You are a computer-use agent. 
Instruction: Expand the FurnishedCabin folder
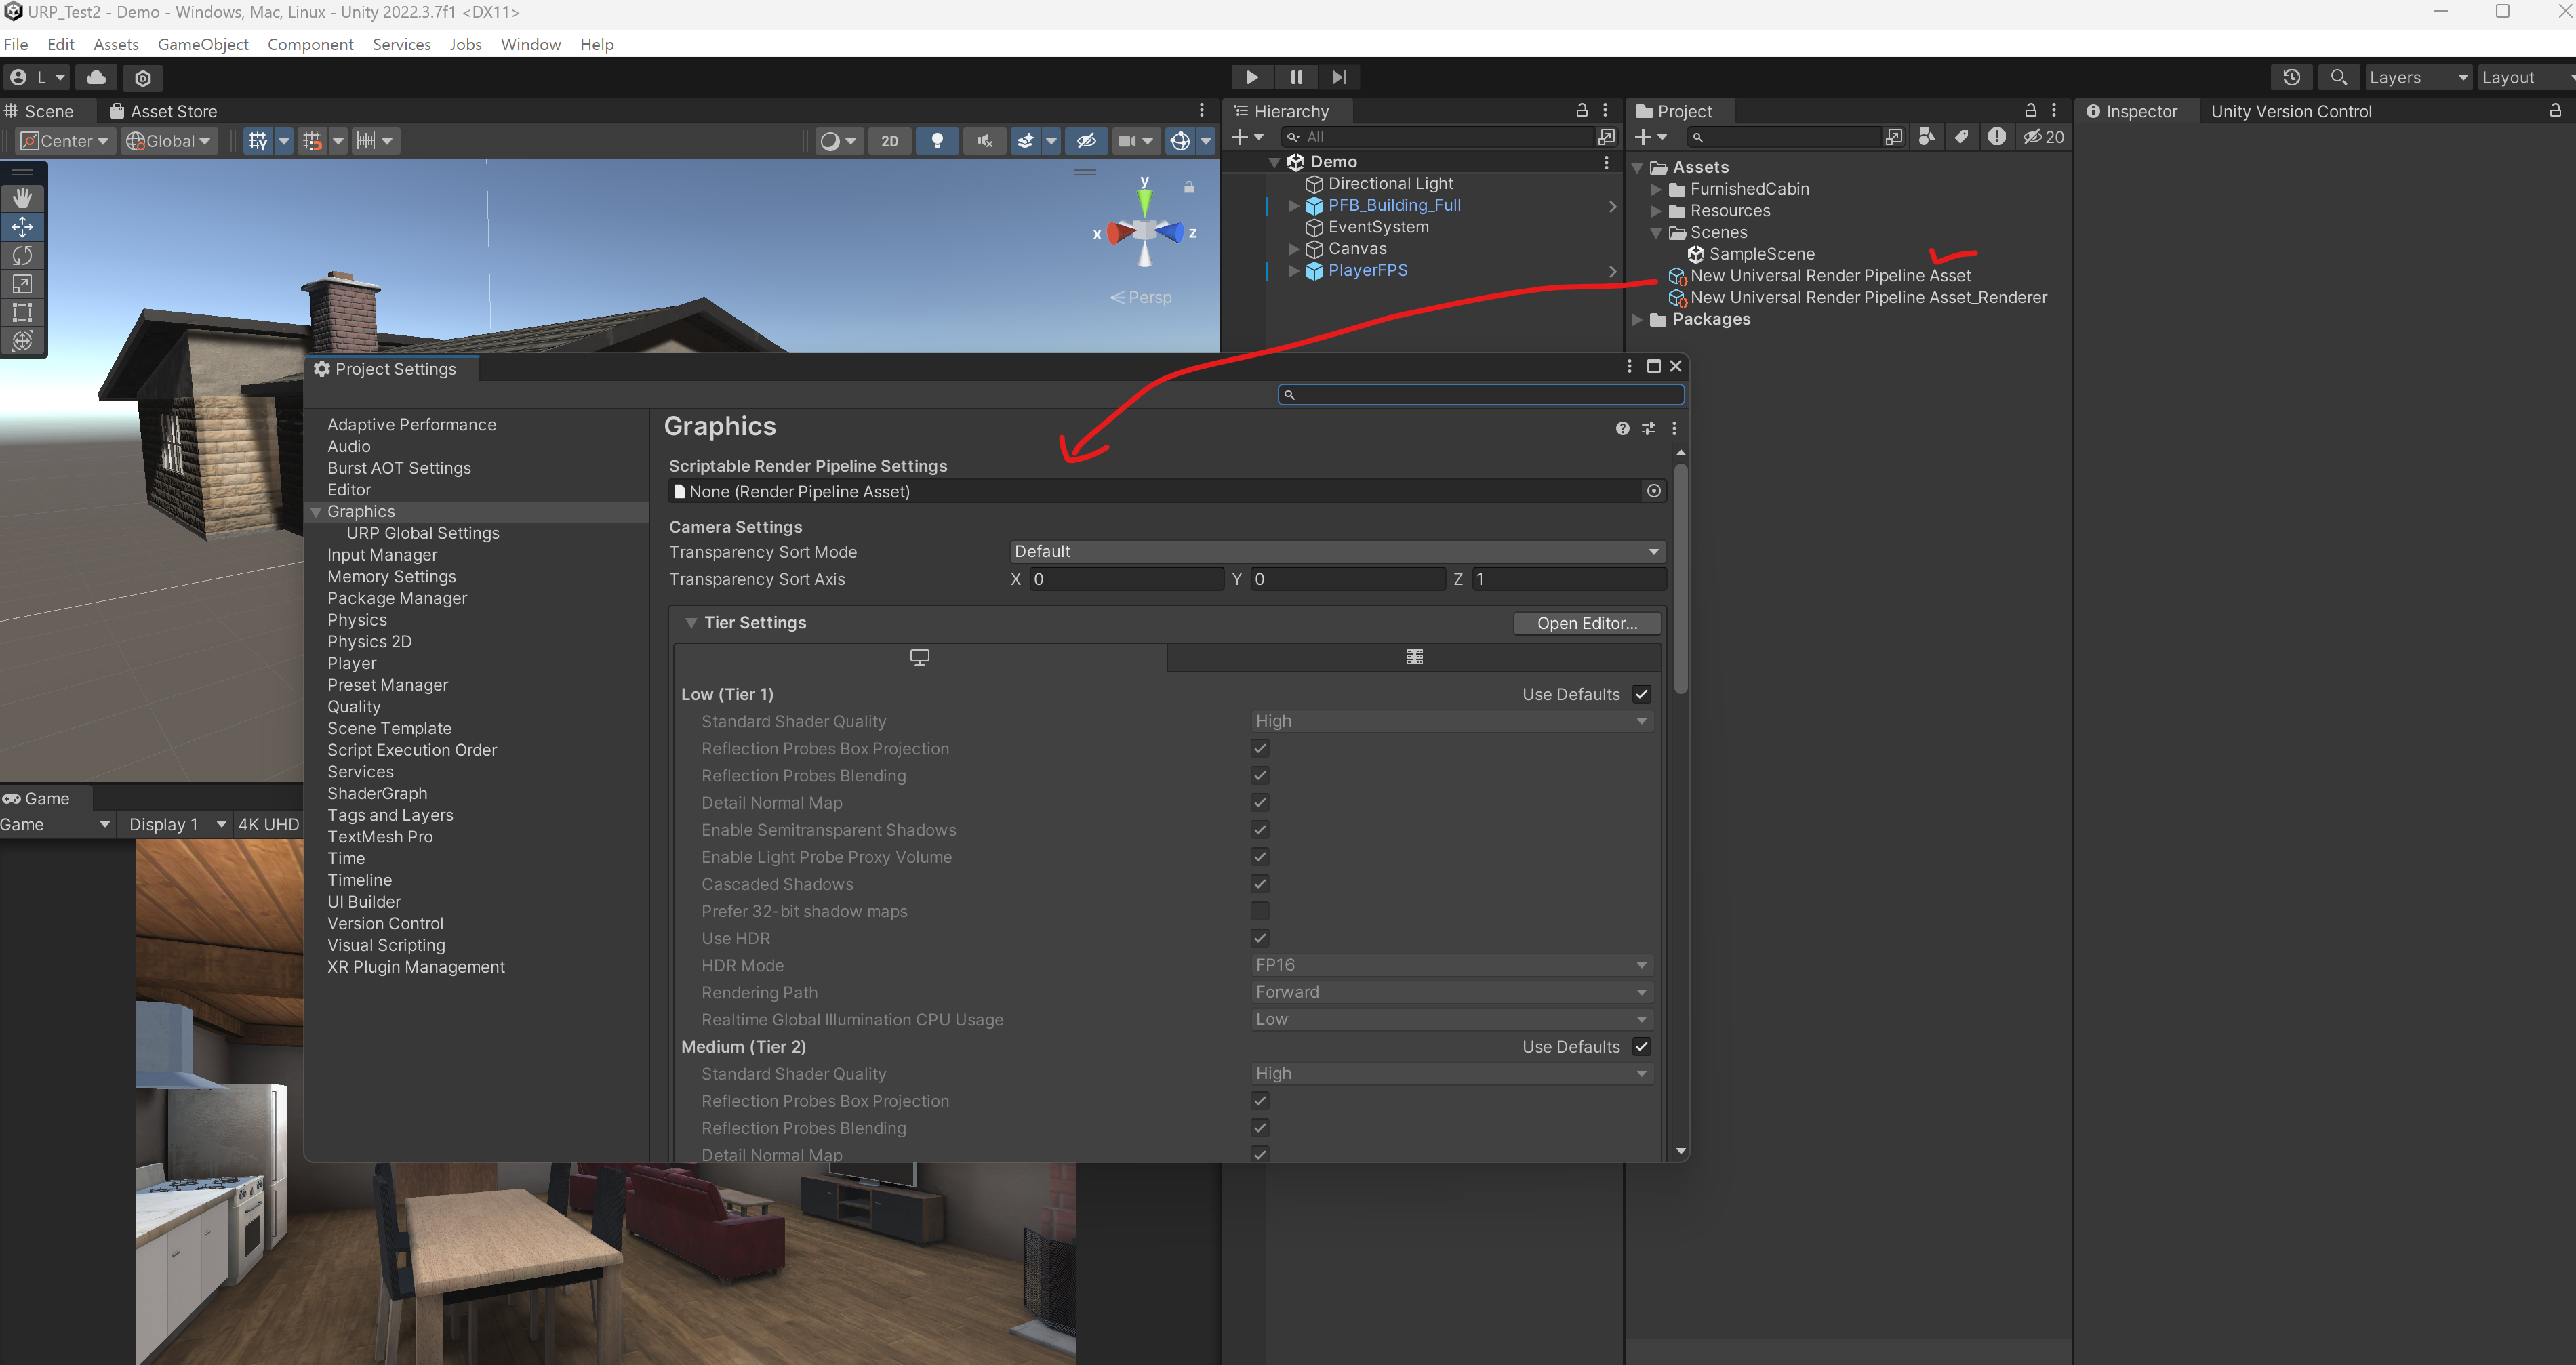(x=1656, y=189)
